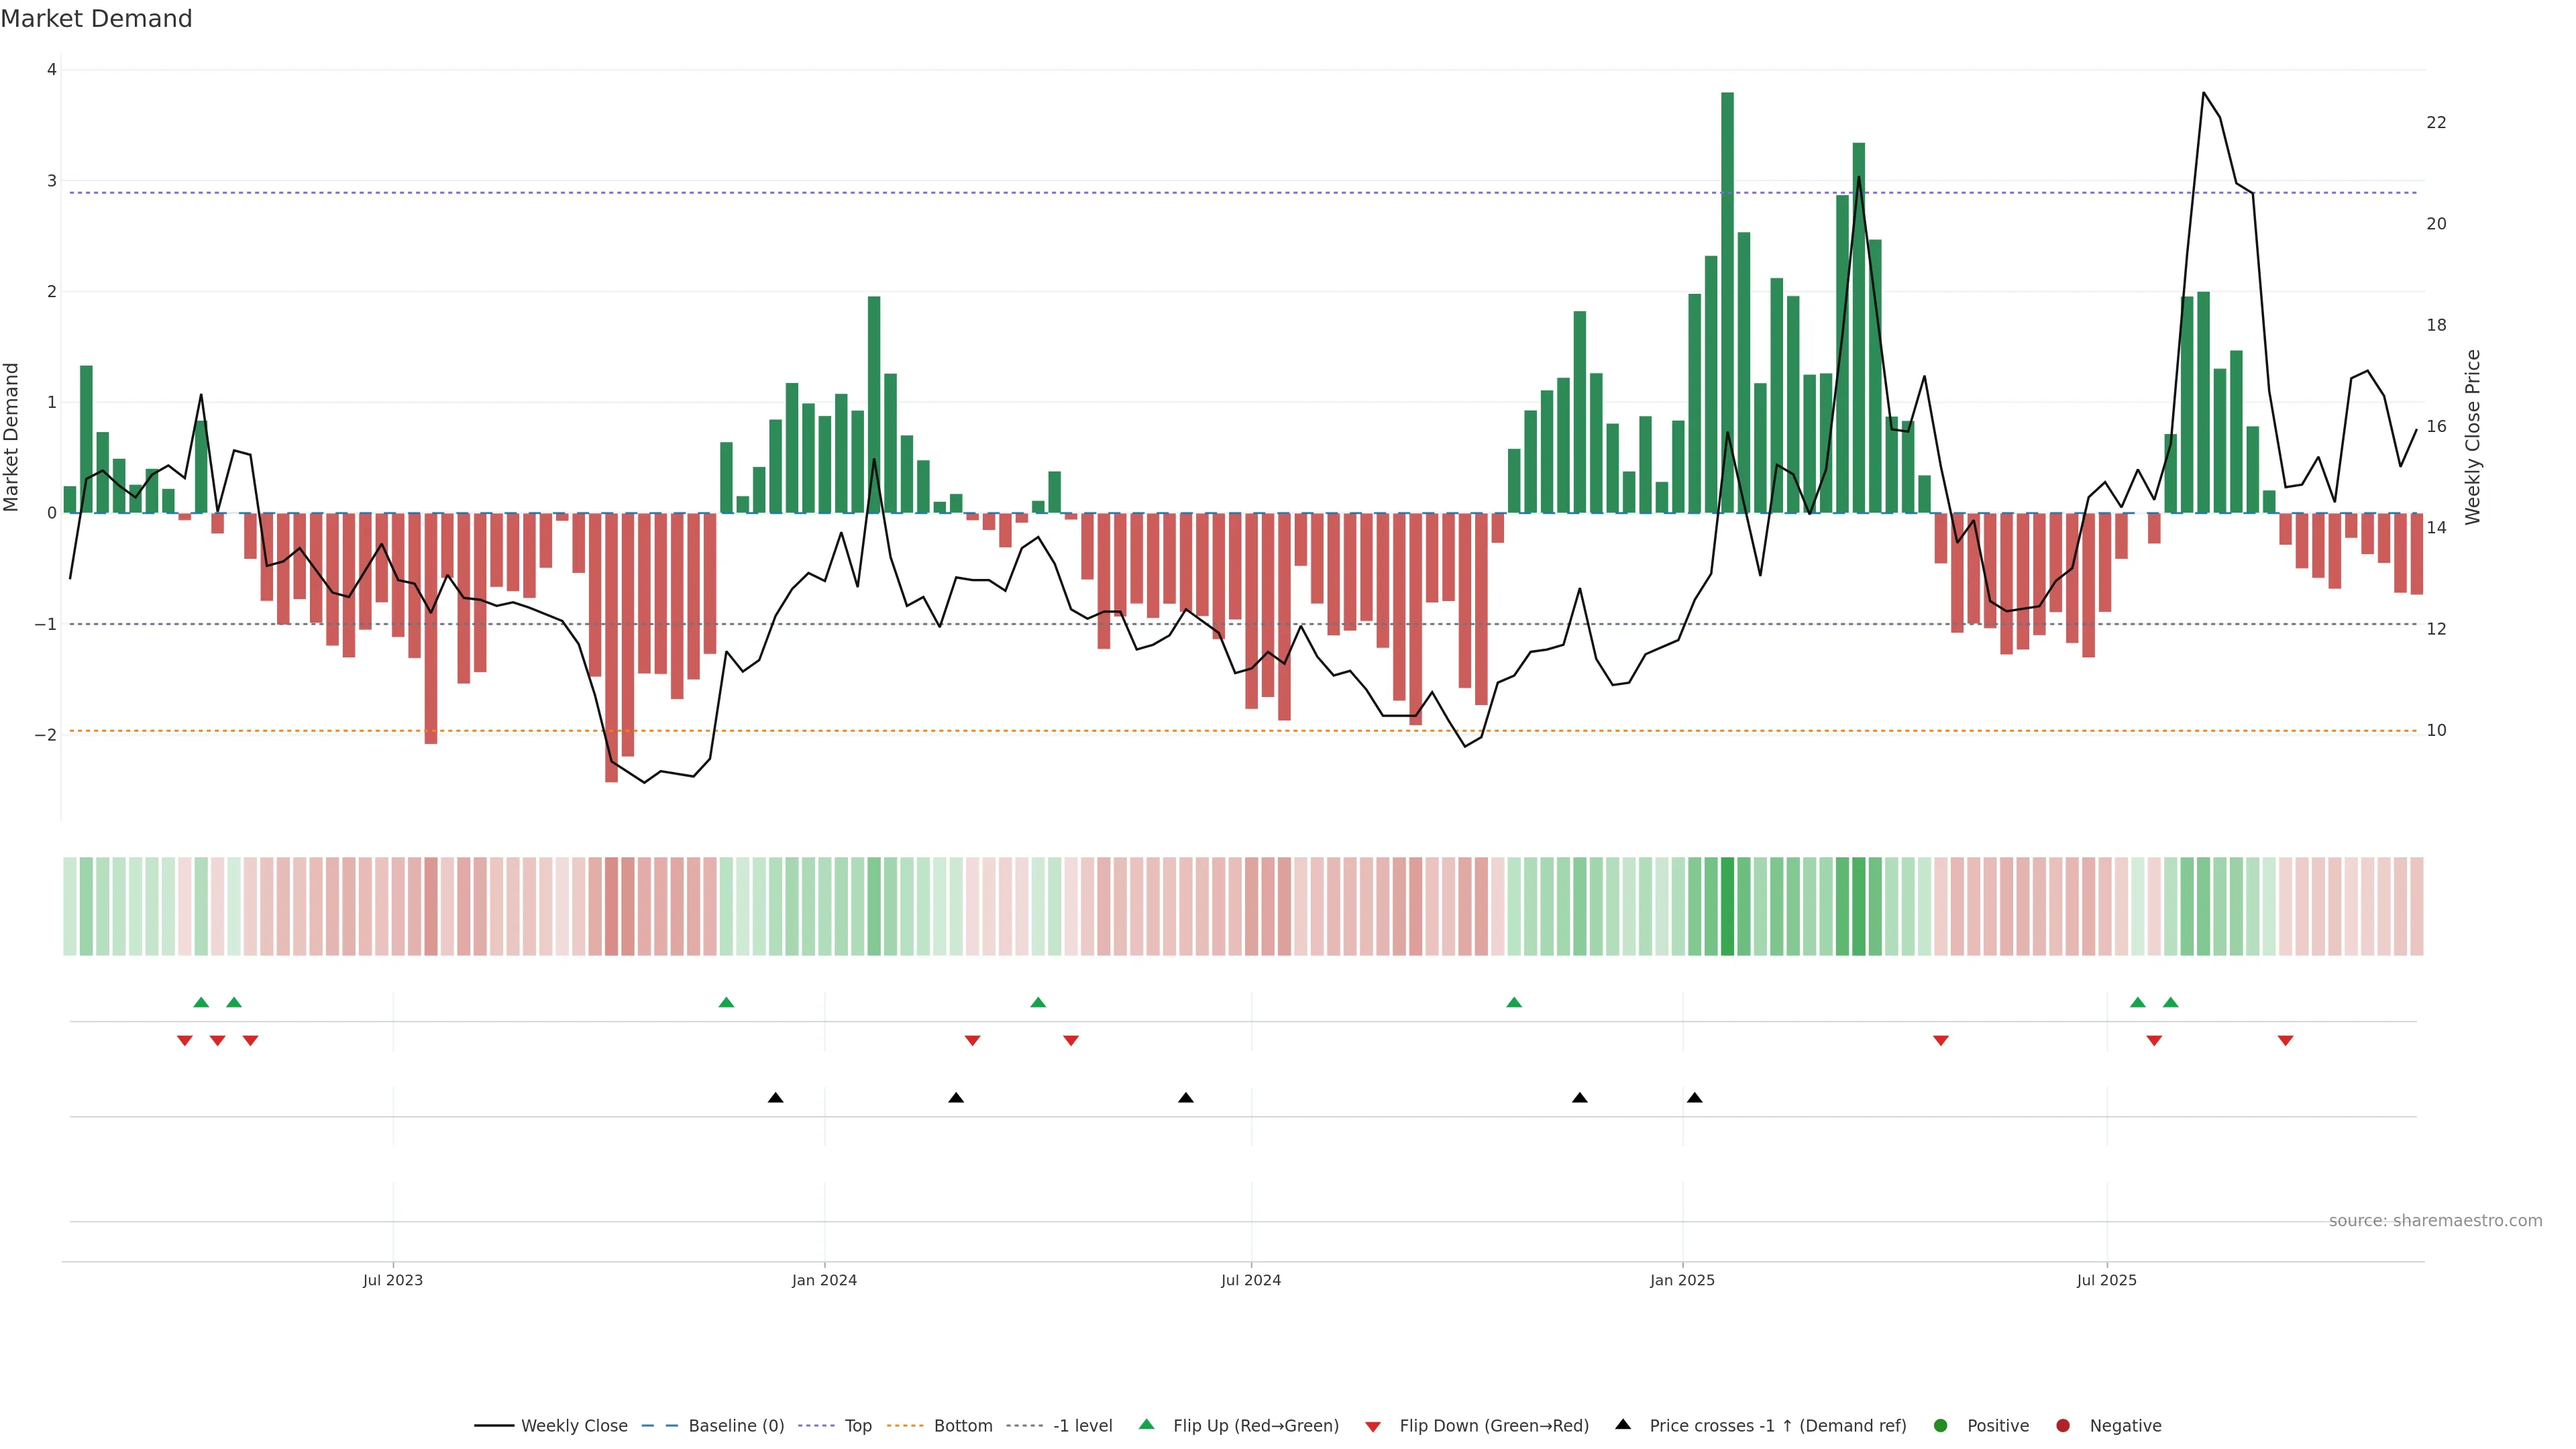
Task: Click the red Negative legend dot
Action: [x=2063, y=1426]
